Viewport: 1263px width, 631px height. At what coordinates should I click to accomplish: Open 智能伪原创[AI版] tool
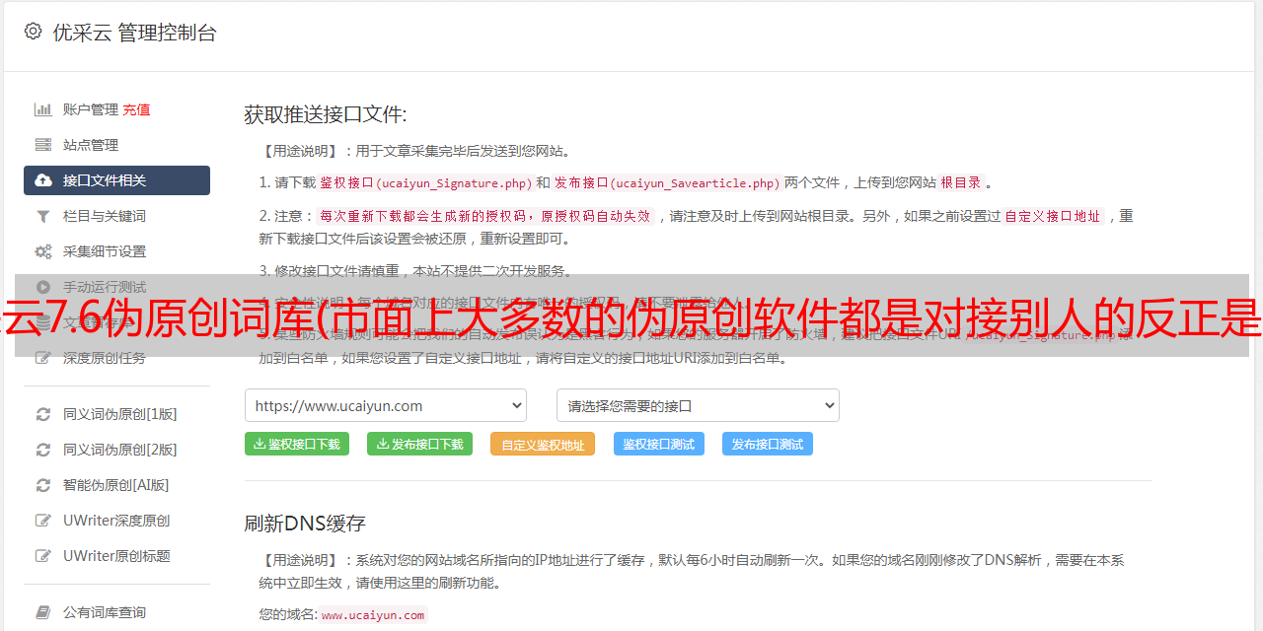coord(116,485)
